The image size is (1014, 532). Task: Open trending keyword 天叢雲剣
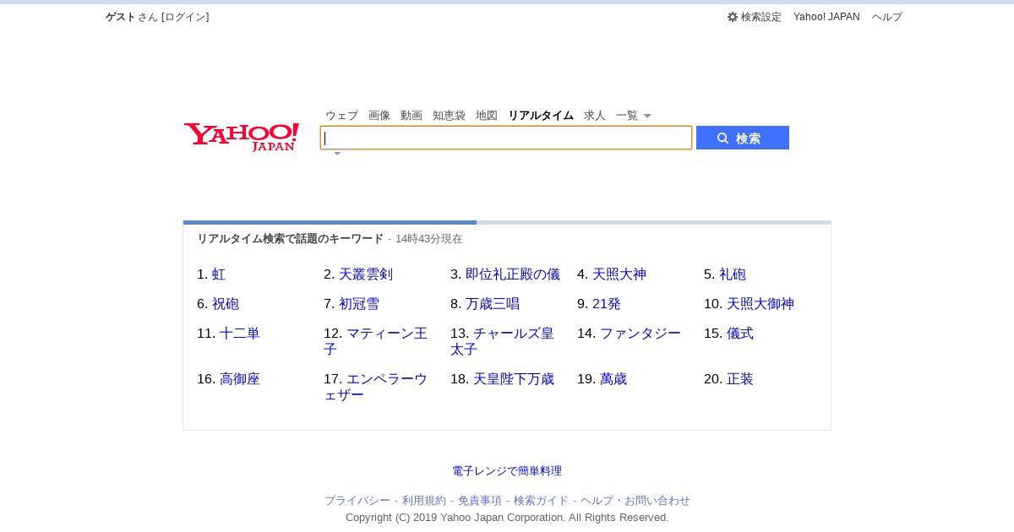366,274
